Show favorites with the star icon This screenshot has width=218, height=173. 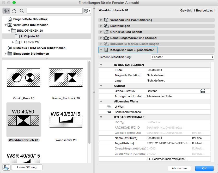(x=14, y=11)
